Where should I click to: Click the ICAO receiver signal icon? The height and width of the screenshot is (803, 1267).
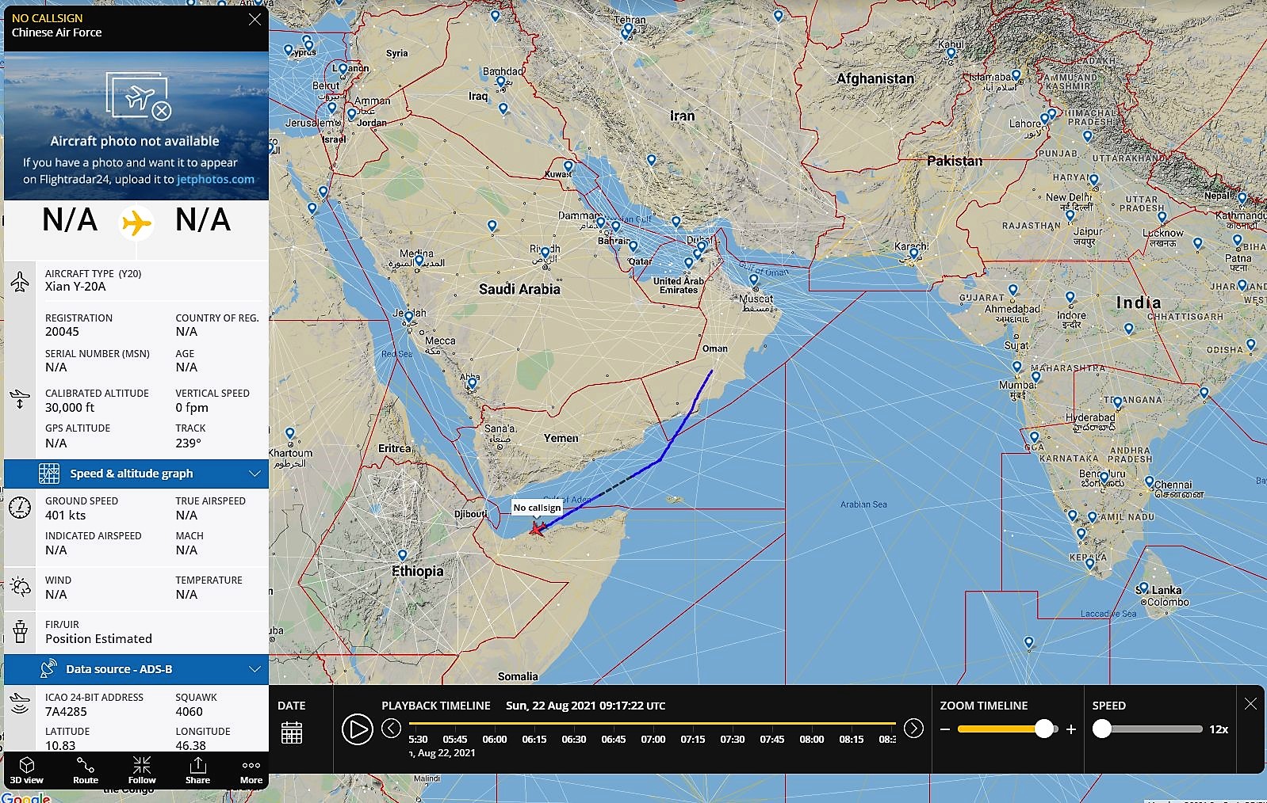20,702
